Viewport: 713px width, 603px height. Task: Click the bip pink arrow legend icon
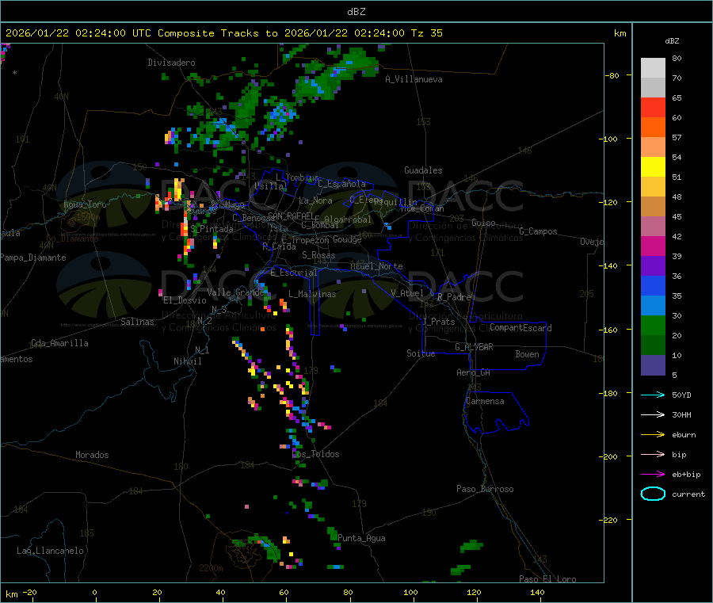653,454
